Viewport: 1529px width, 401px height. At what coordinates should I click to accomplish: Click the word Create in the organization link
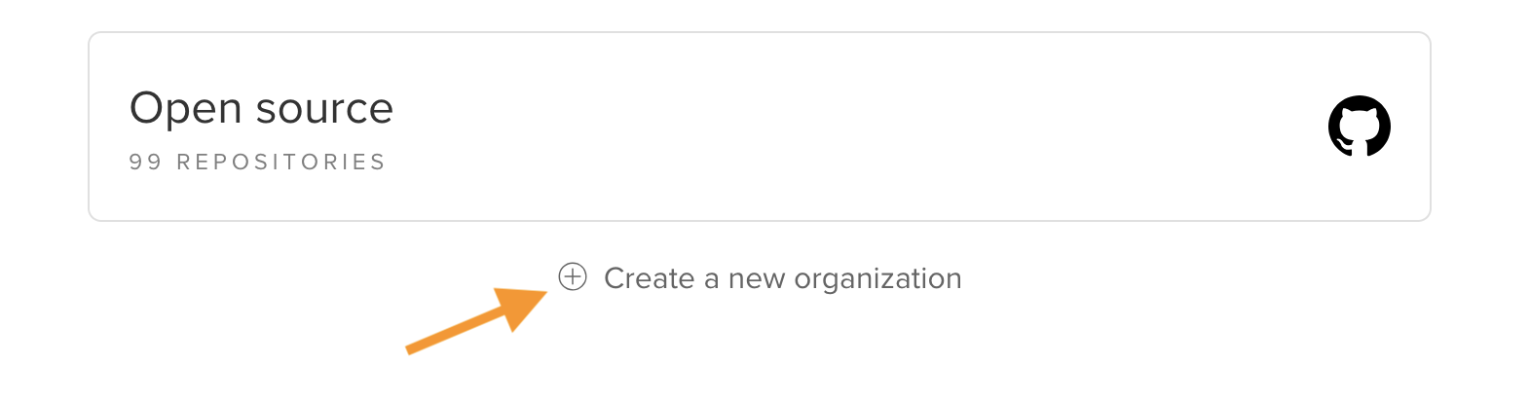[649, 278]
